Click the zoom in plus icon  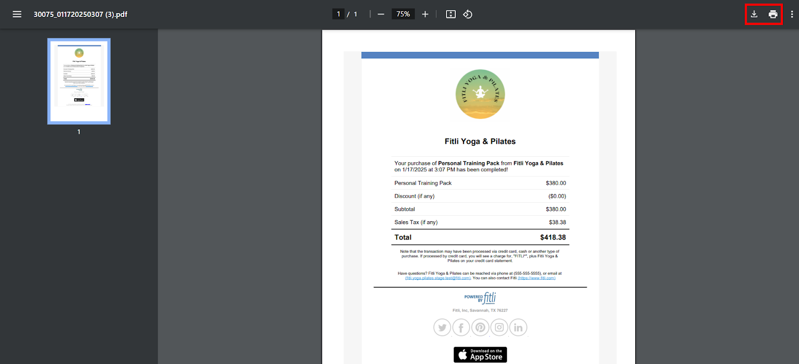(x=425, y=14)
